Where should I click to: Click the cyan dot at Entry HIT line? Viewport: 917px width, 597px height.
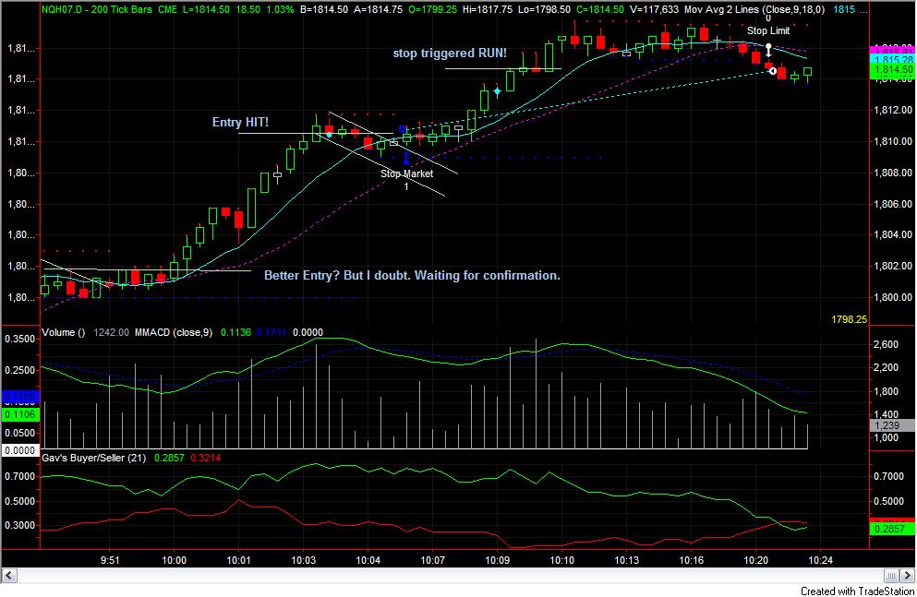(x=329, y=135)
